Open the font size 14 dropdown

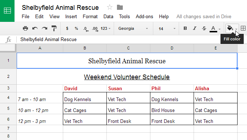[x=167, y=29]
